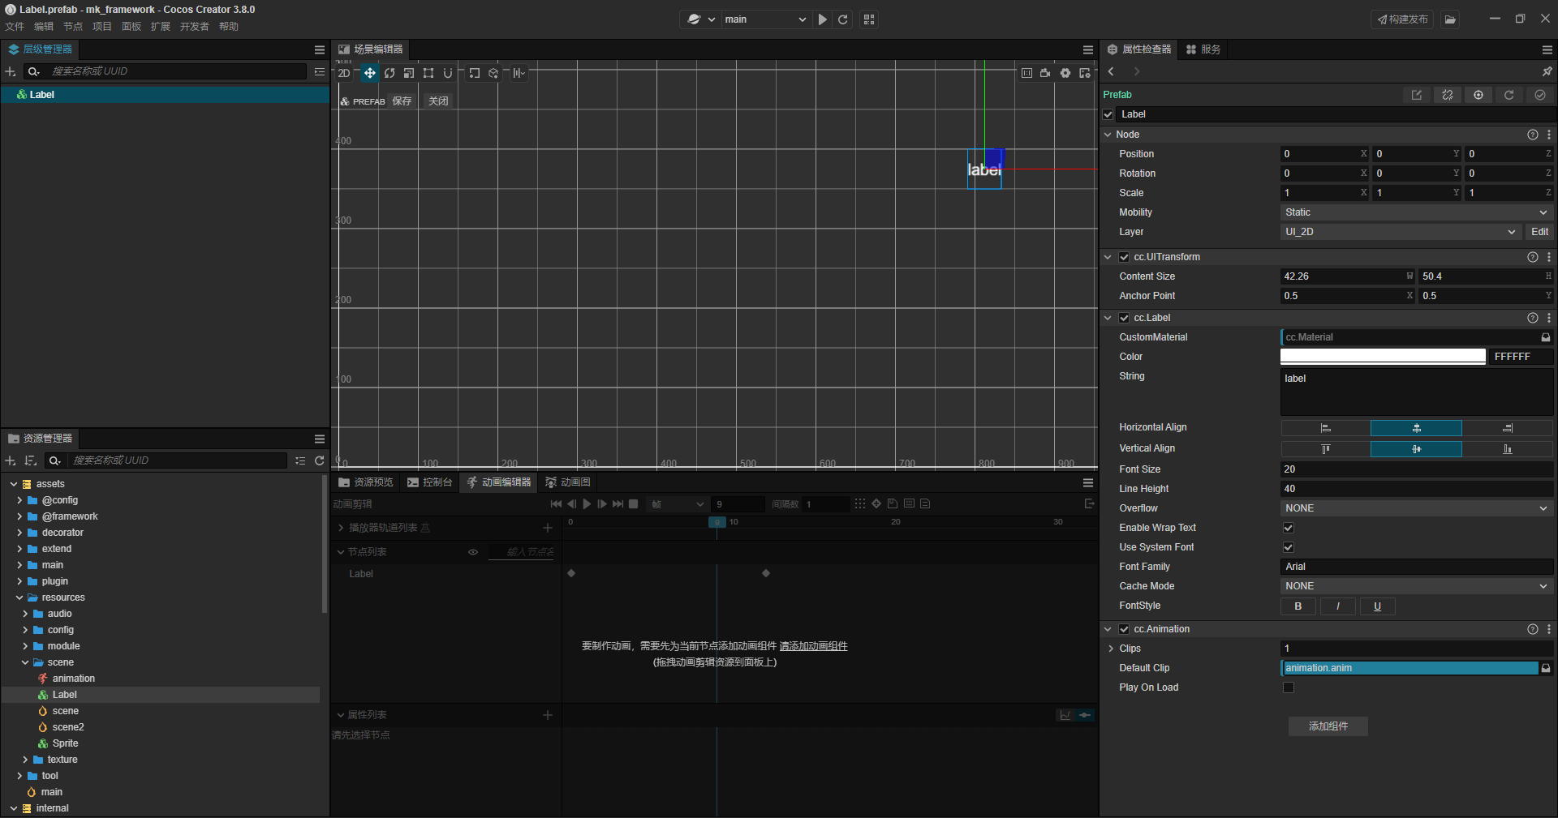Play the animation in the animation editor
The width and height of the screenshot is (1558, 818).
click(587, 504)
